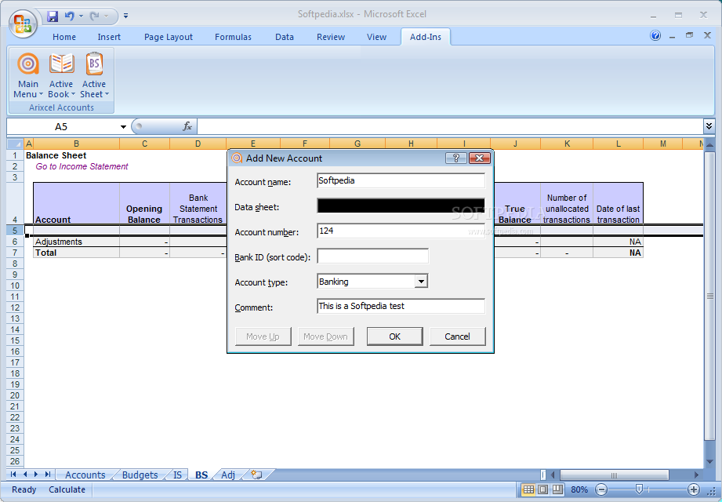
Task: Click the Comment text field
Action: [x=401, y=306]
